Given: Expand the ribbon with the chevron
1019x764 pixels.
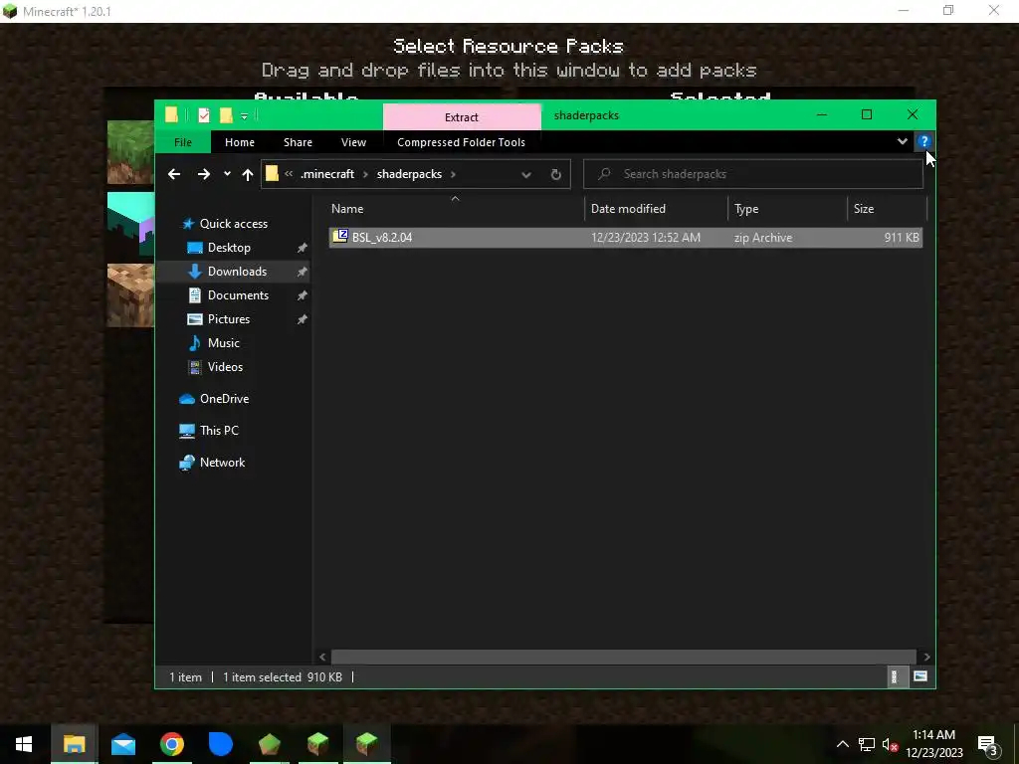Looking at the screenshot, I should click(902, 141).
